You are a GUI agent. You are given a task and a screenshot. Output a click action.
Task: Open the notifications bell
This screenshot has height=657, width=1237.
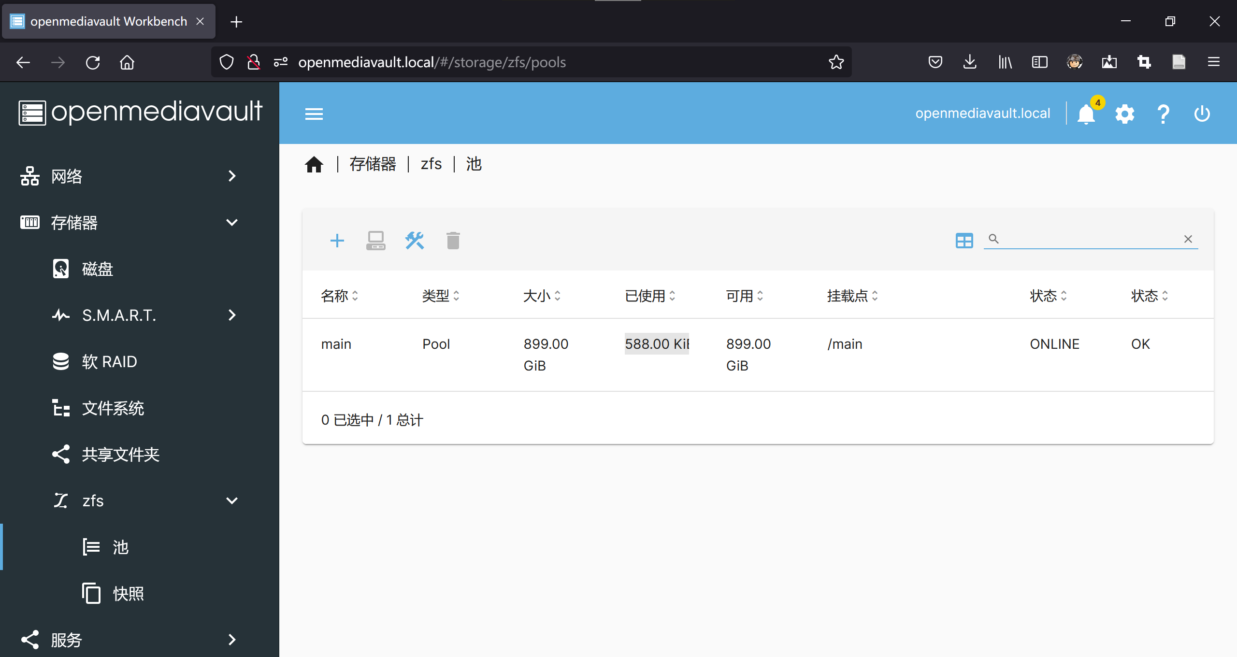1086,114
